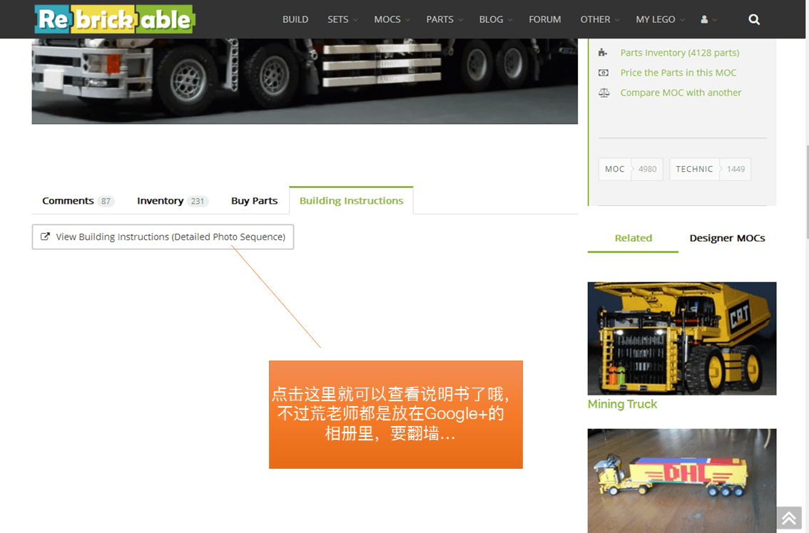Switch to the Inventory tab
This screenshot has width=809, height=533.
(173, 201)
